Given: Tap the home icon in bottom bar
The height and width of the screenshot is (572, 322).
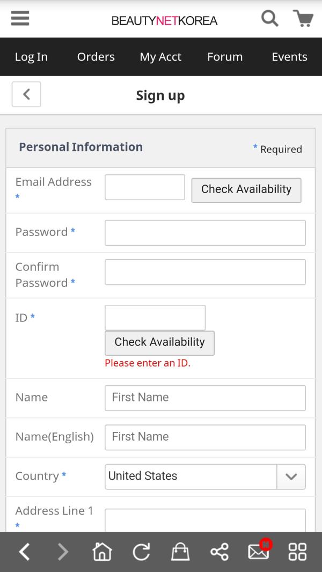Looking at the screenshot, I should click(102, 551).
